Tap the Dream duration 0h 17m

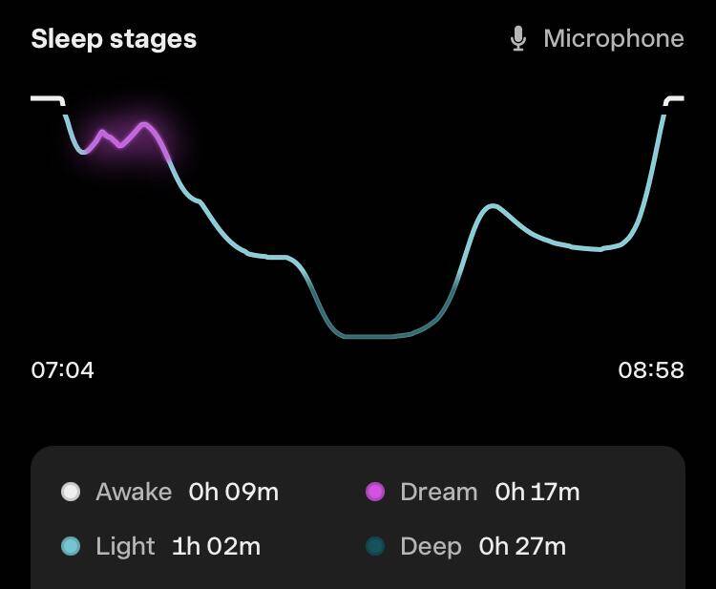coord(537,492)
